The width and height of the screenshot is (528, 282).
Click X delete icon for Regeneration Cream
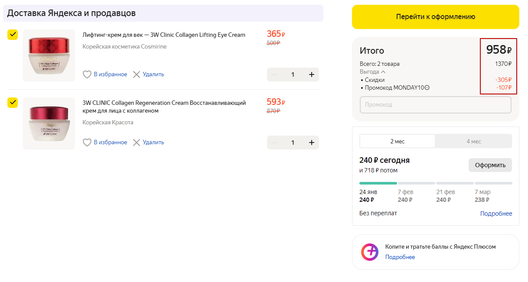pos(137,143)
